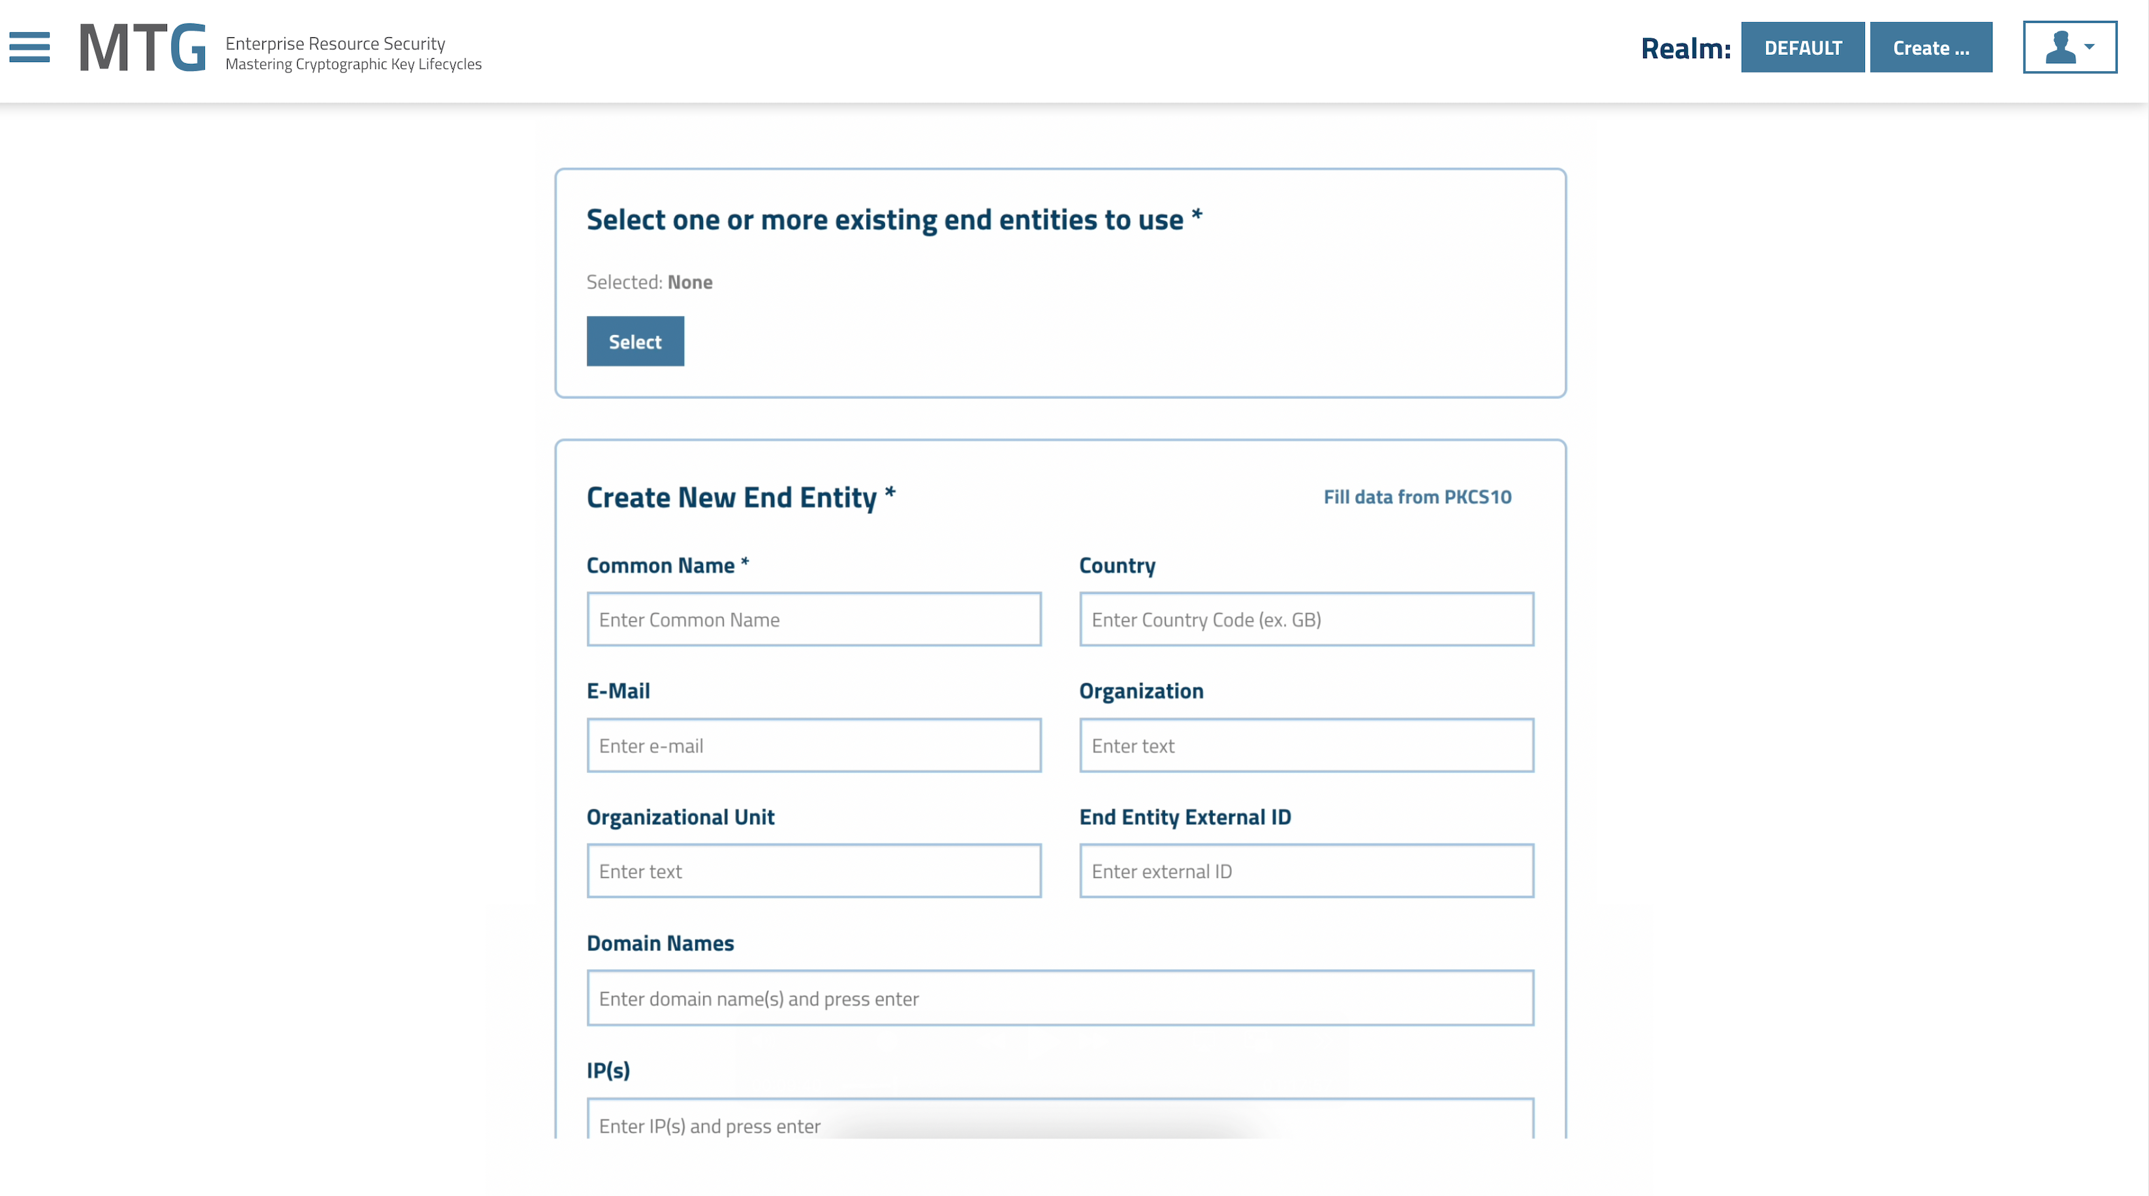Viewport: 2149px width, 1196px height.
Task: Click the MTG logo
Action: tap(143, 48)
